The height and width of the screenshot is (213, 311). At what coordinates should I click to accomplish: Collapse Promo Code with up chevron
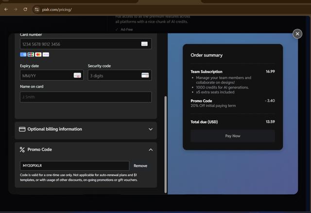coord(151,150)
